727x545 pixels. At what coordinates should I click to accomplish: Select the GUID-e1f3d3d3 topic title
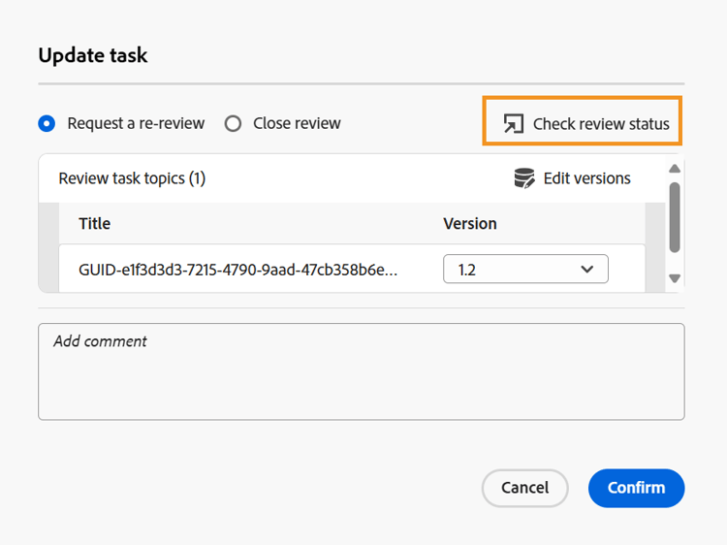pyautogui.click(x=237, y=270)
